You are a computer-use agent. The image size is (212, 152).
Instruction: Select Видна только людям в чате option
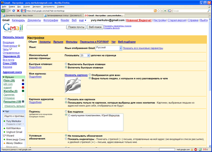tap(90, 78)
